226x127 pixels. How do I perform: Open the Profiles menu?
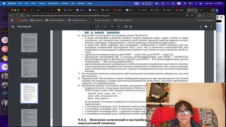(65, 3)
